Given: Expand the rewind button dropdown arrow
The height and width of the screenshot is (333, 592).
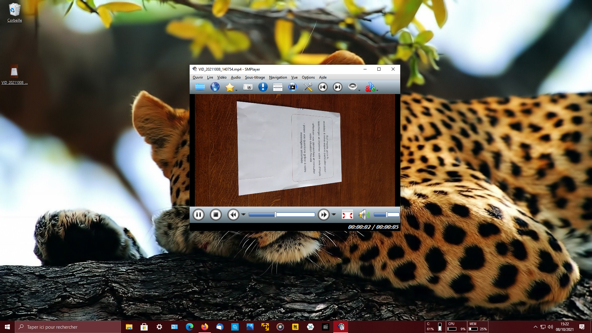Looking at the screenshot, I should point(243,215).
